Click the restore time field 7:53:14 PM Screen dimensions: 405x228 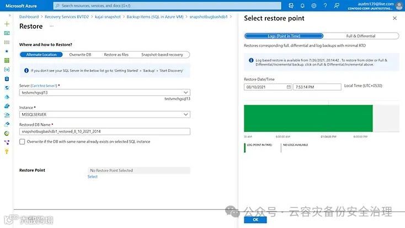tap(317, 87)
